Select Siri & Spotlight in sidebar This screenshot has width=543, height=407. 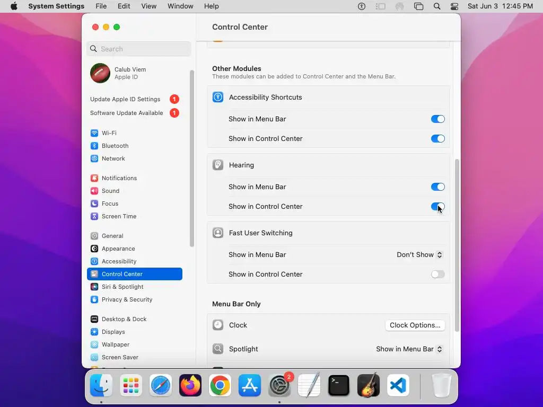(134, 287)
